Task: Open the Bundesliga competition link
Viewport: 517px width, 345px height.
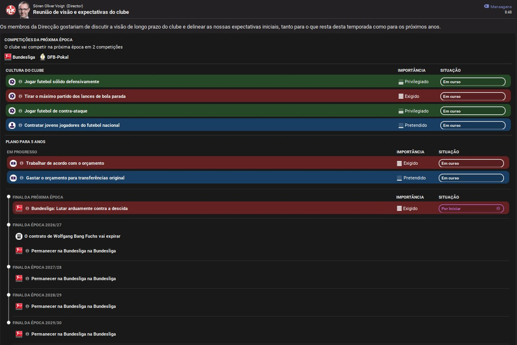Action: [24, 57]
